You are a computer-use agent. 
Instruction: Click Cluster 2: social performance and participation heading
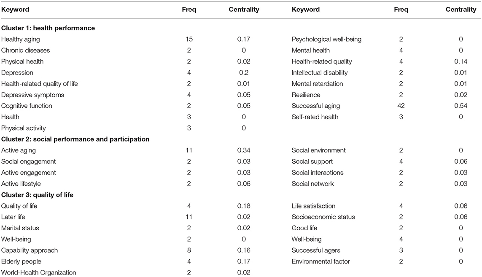75,139
